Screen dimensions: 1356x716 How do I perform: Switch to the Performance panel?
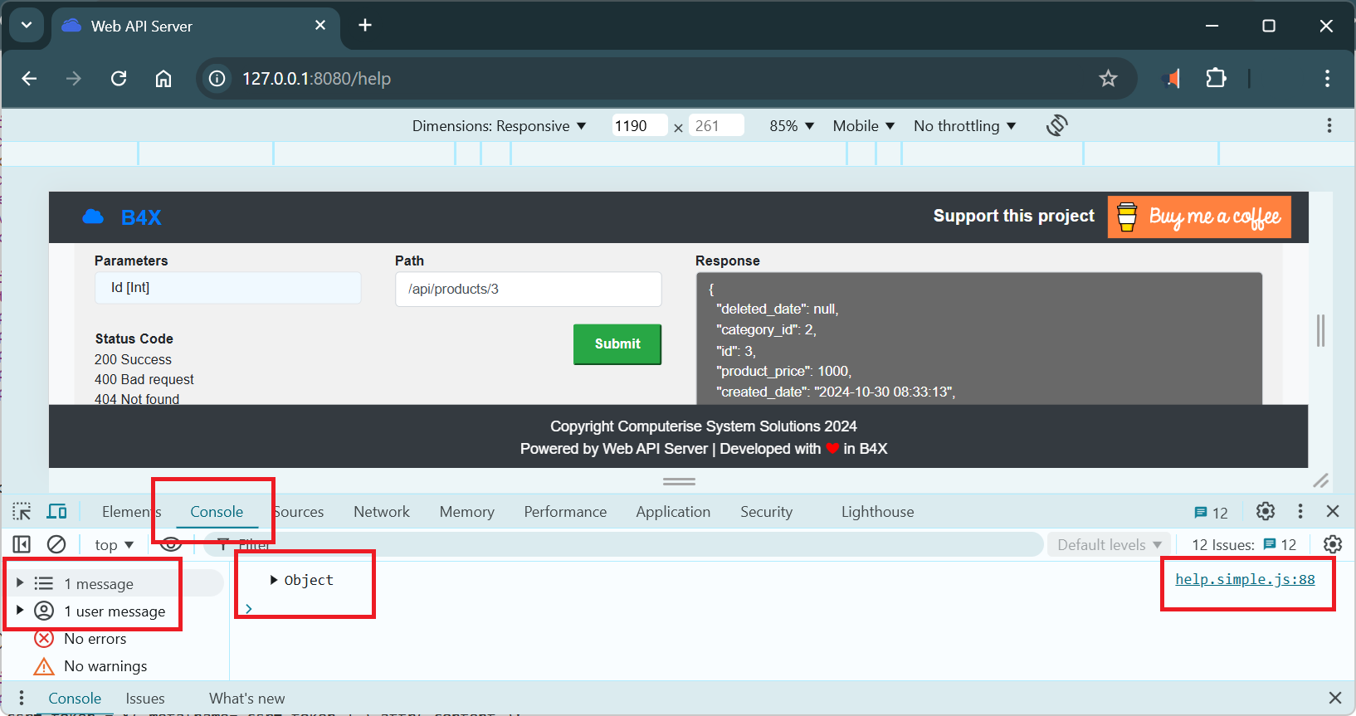(565, 512)
